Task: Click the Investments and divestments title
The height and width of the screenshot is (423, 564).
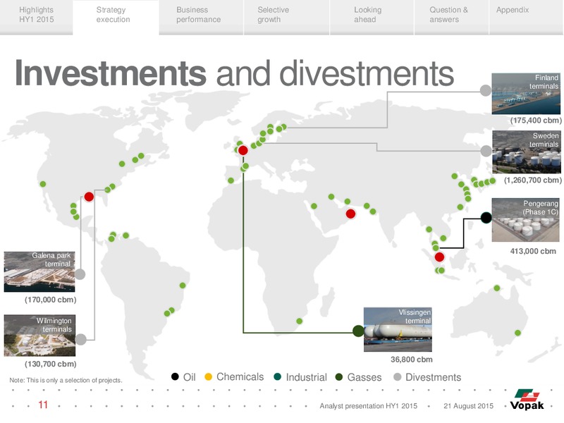Action: point(234,73)
